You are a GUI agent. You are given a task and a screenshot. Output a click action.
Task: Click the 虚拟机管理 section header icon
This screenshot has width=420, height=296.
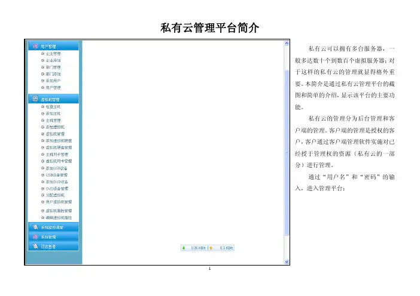36,98
